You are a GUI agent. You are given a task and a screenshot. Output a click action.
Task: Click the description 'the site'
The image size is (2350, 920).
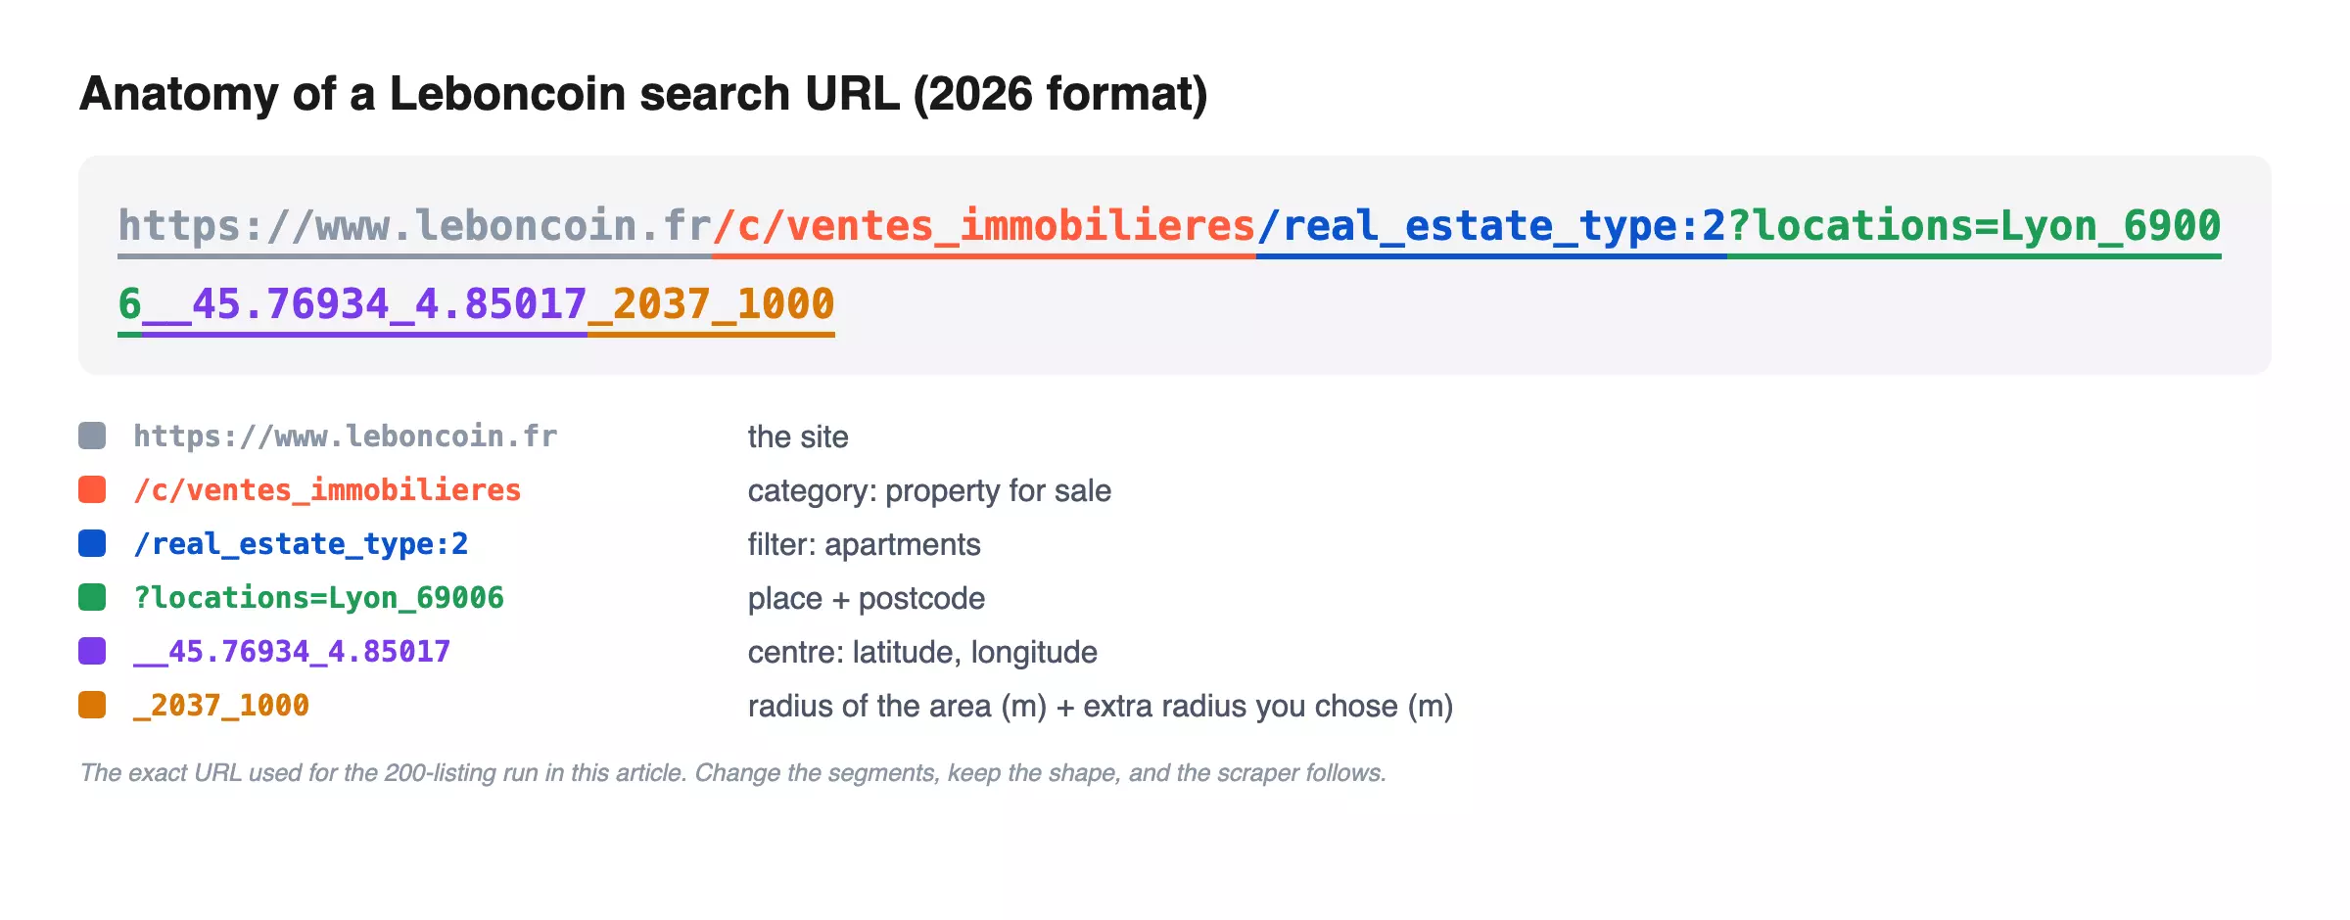pyautogui.click(x=798, y=437)
